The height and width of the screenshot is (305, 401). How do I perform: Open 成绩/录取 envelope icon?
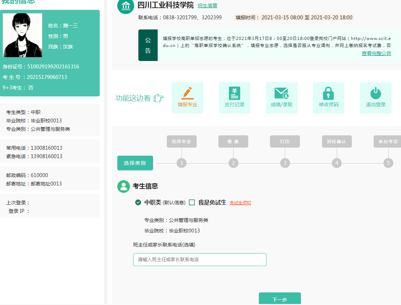[282, 93]
